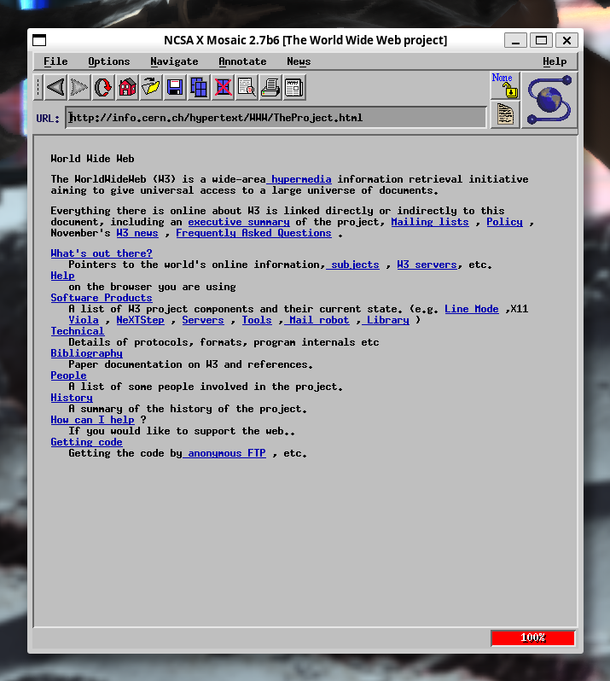Image resolution: width=610 pixels, height=681 pixels.
Task: Open the Navigate menu
Action: (x=174, y=61)
